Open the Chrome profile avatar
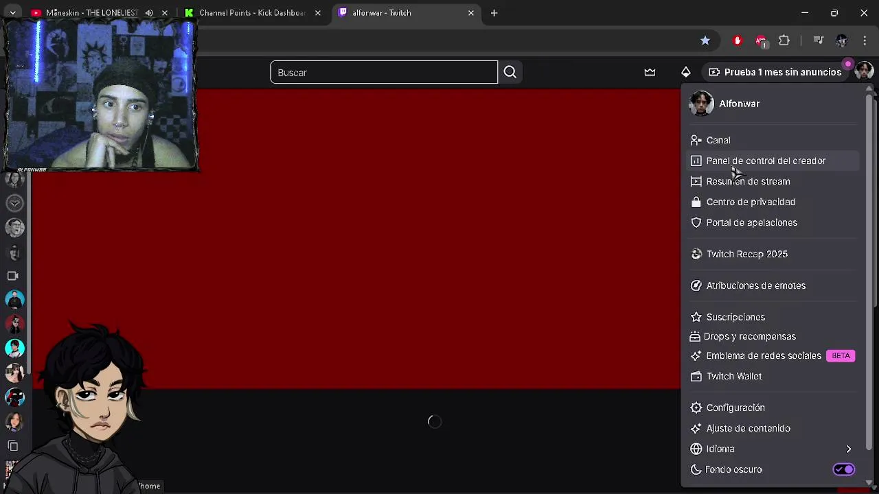 (x=841, y=40)
